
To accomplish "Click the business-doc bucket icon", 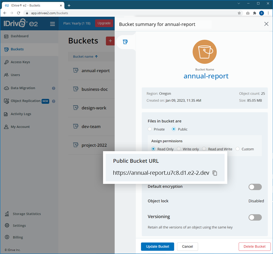I will tap(76, 89).
